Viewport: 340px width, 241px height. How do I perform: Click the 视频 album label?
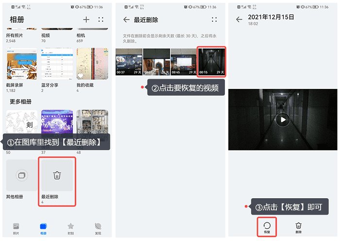46,35
